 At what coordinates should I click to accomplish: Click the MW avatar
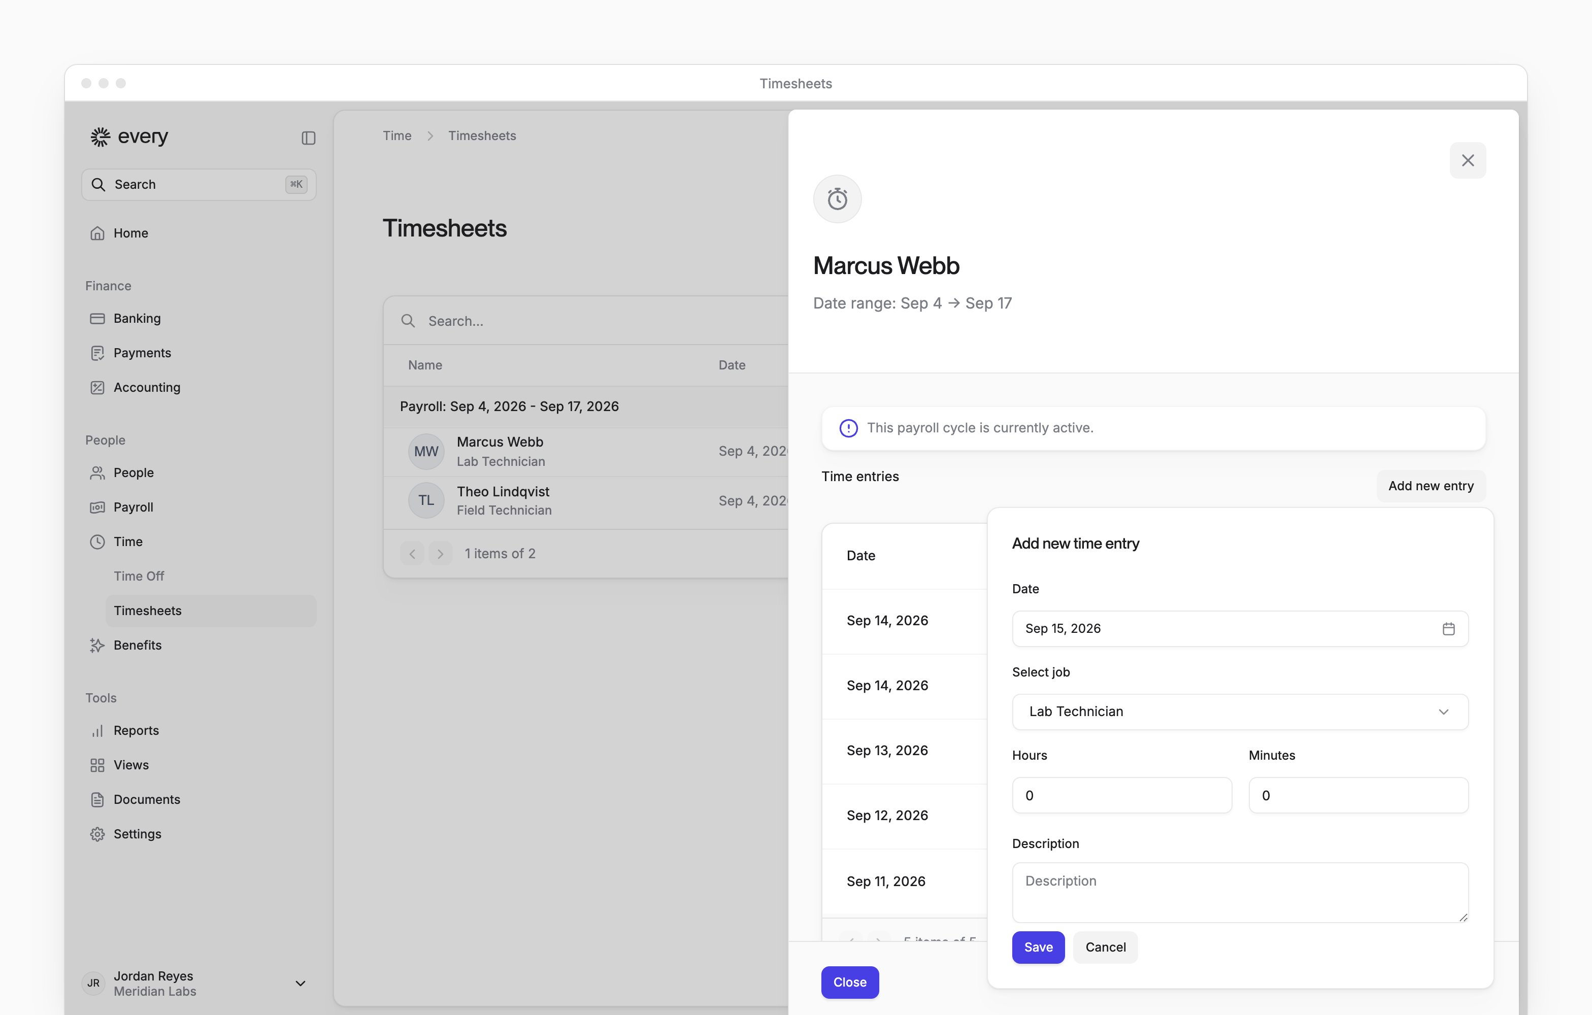[426, 451]
